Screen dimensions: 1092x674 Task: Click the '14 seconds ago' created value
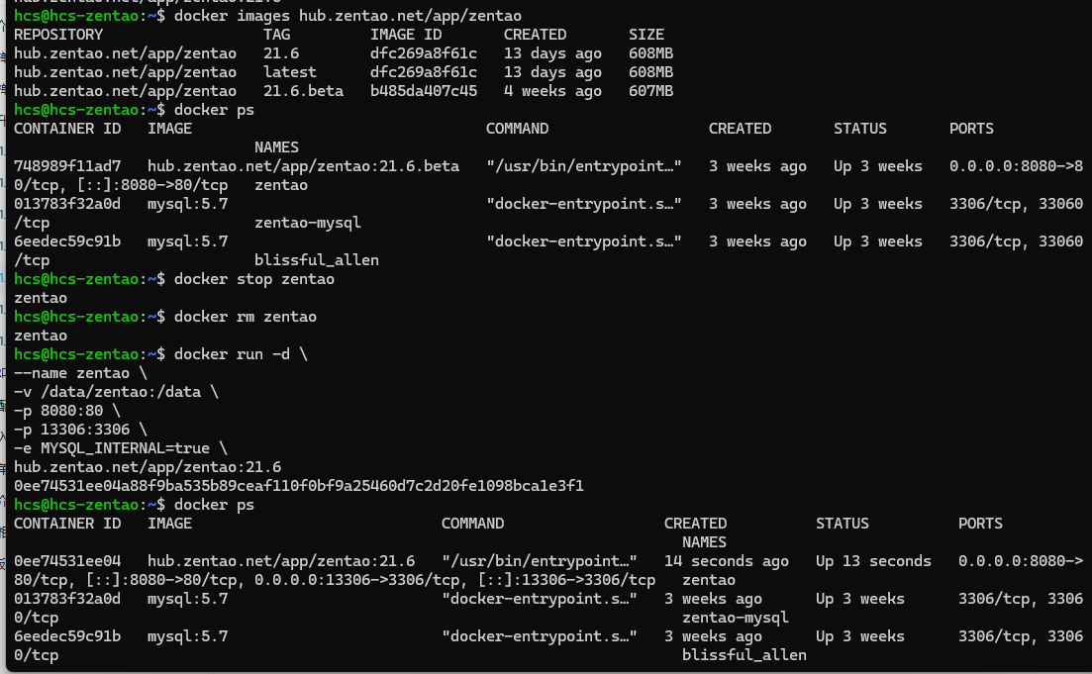[727, 561]
